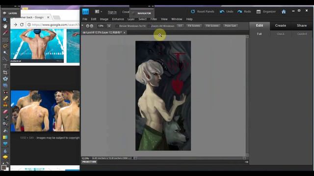
Task: Enable Zoom All Windows checkbox
Action: (x=149, y=26)
